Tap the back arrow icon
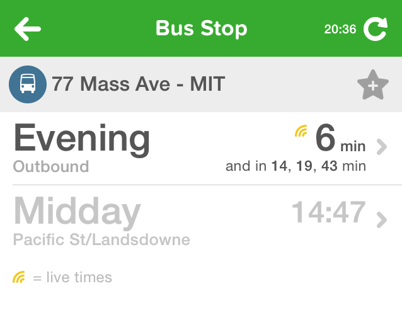The image size is (402, 310). click(x=28, y=28)
